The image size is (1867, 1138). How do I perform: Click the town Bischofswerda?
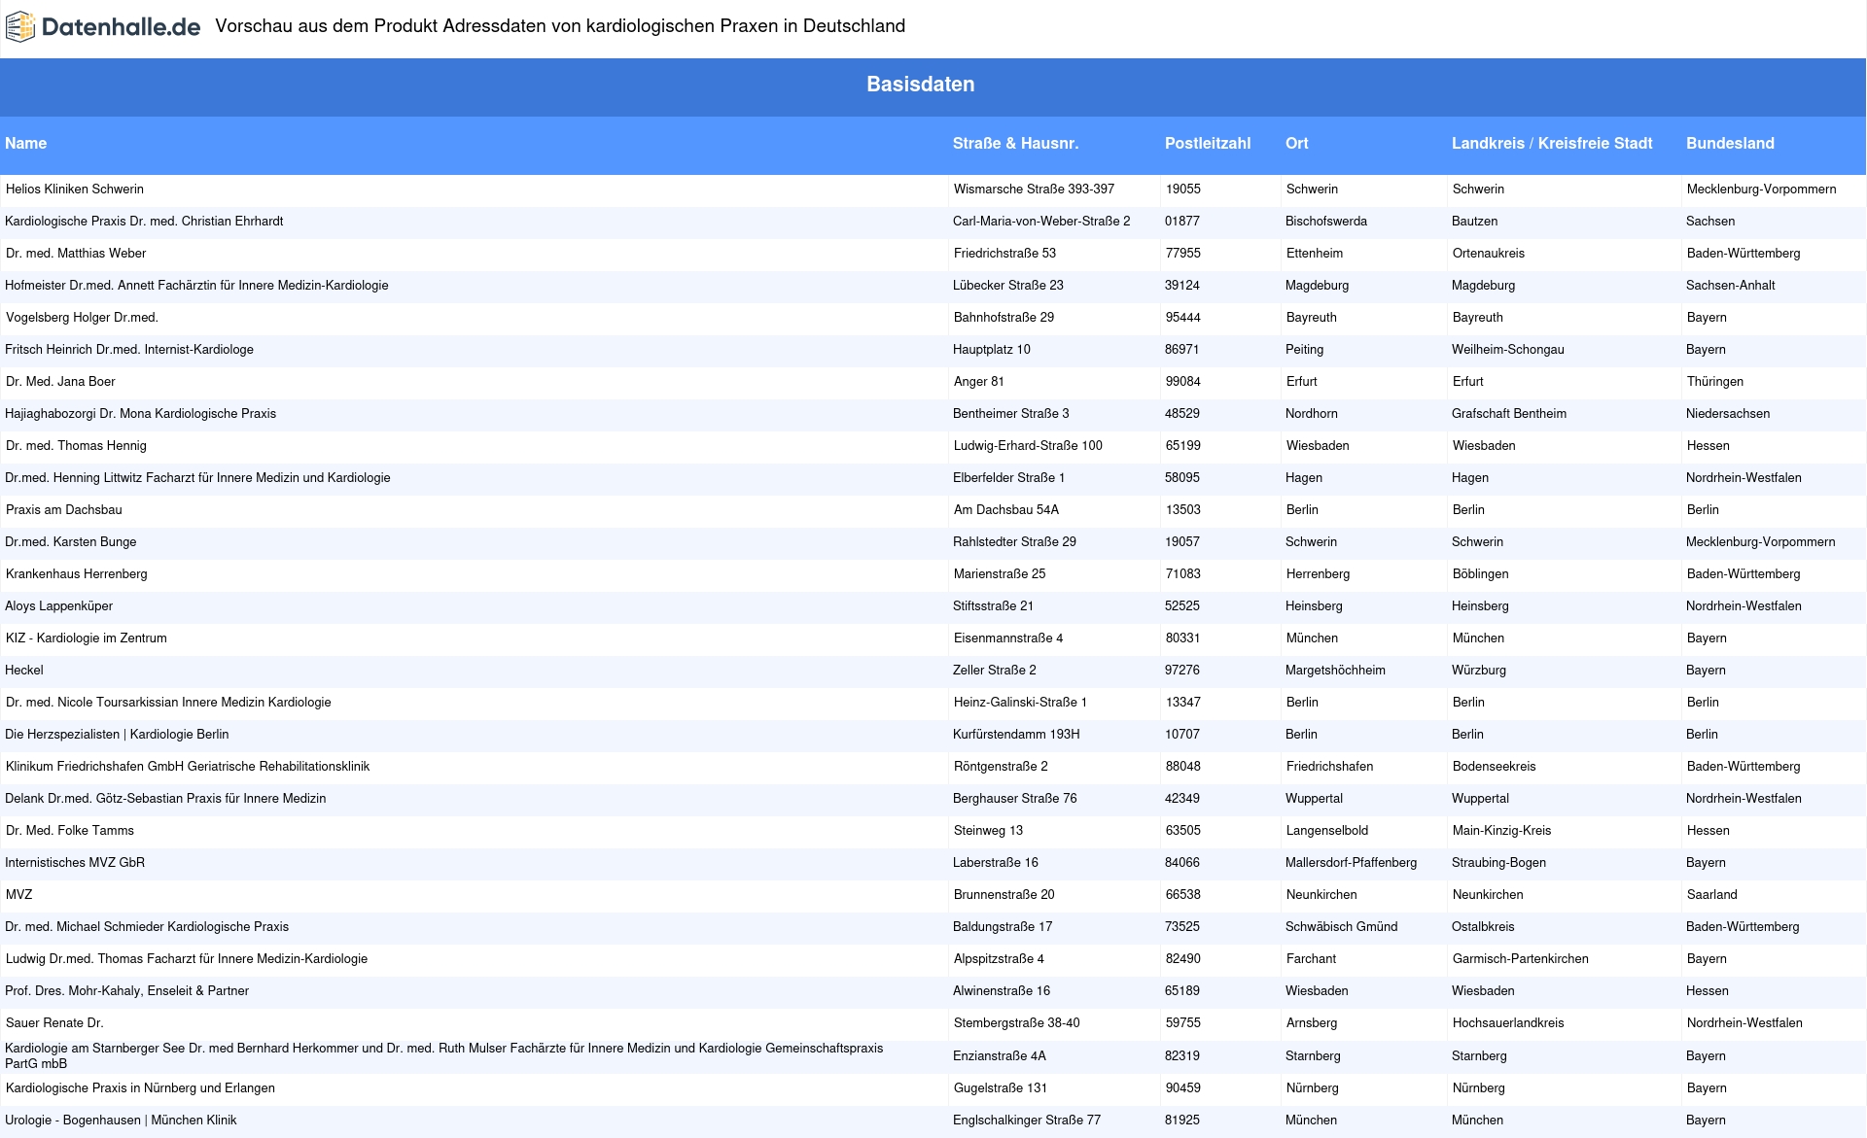click(1326, 222)
